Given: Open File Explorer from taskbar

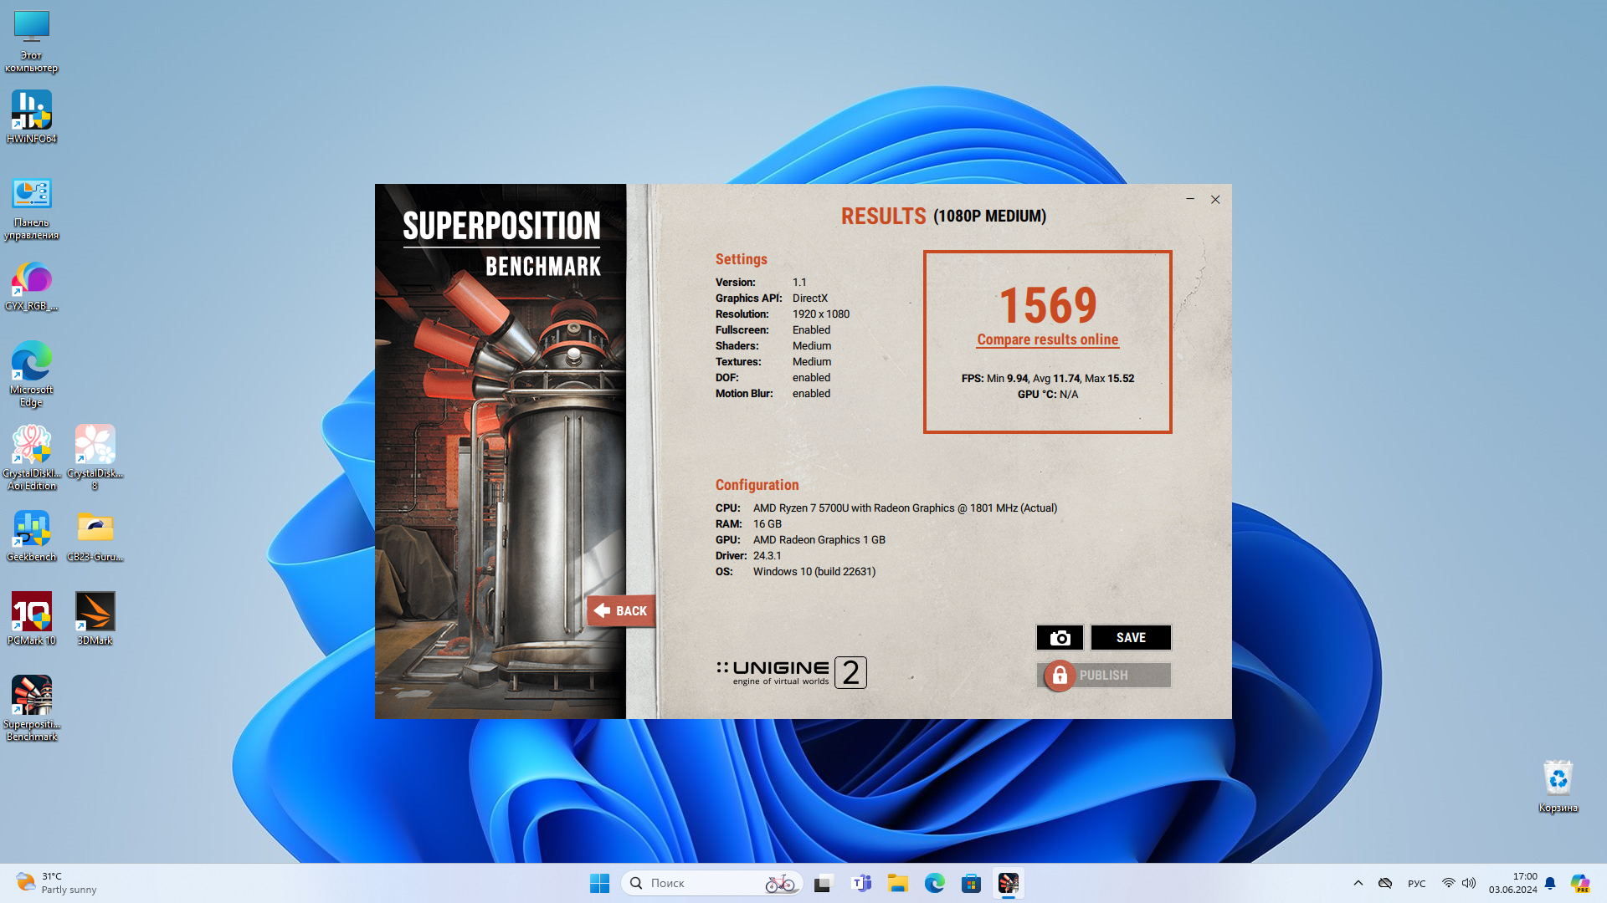Looking at the screenshot, I should point(897,883).
